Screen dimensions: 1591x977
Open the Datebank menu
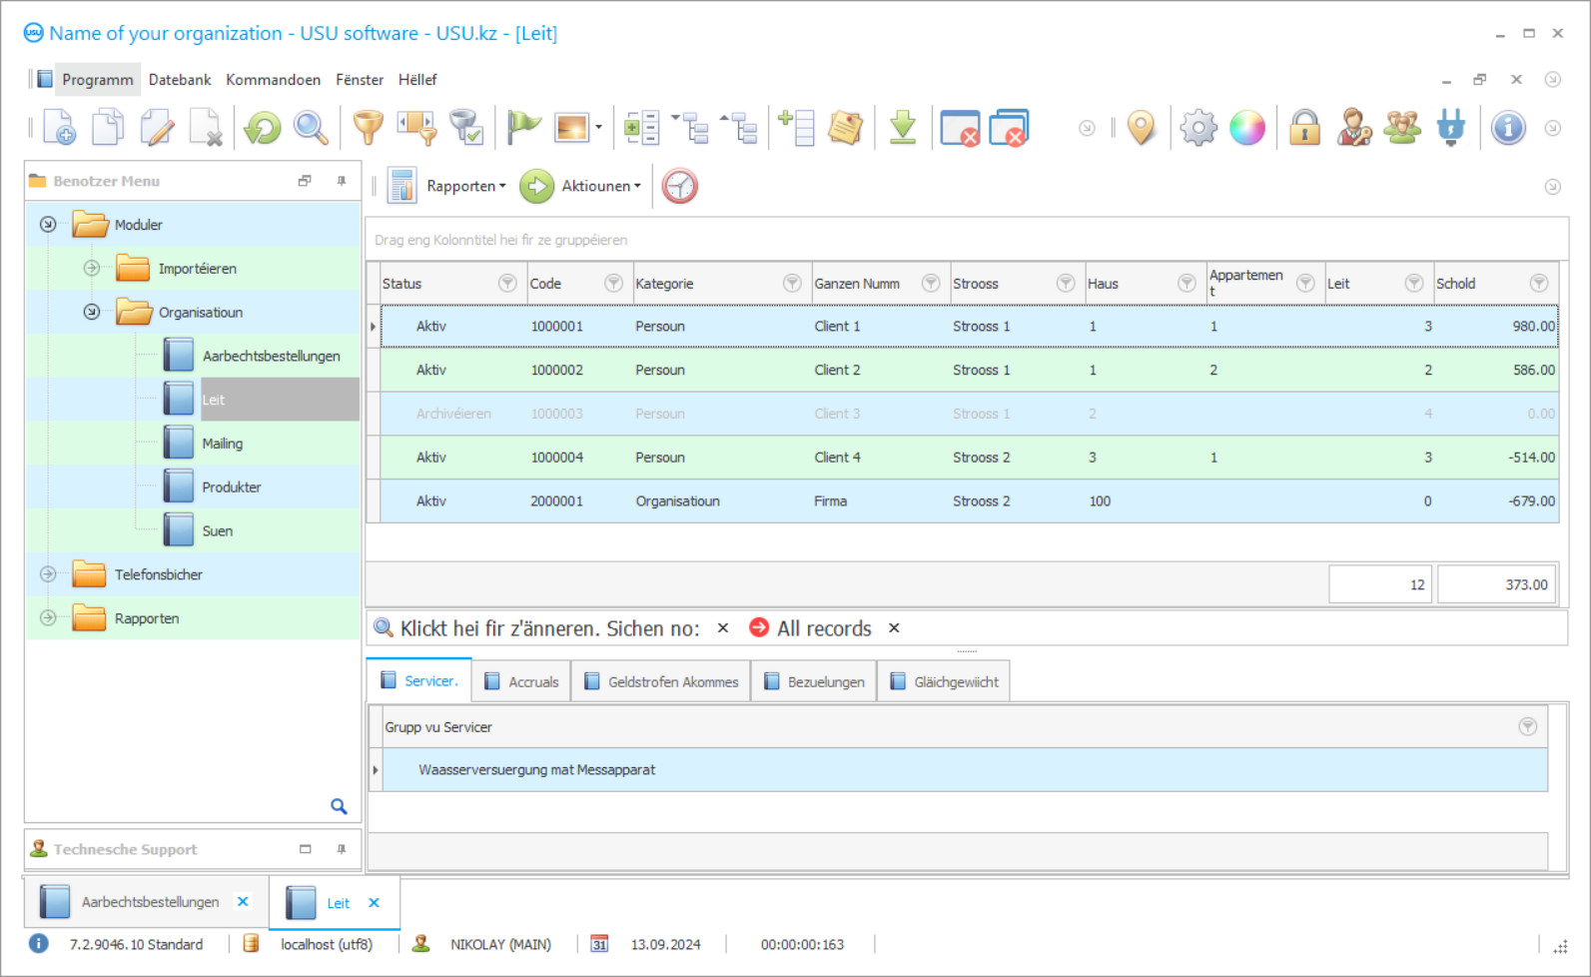click(180, 80)
